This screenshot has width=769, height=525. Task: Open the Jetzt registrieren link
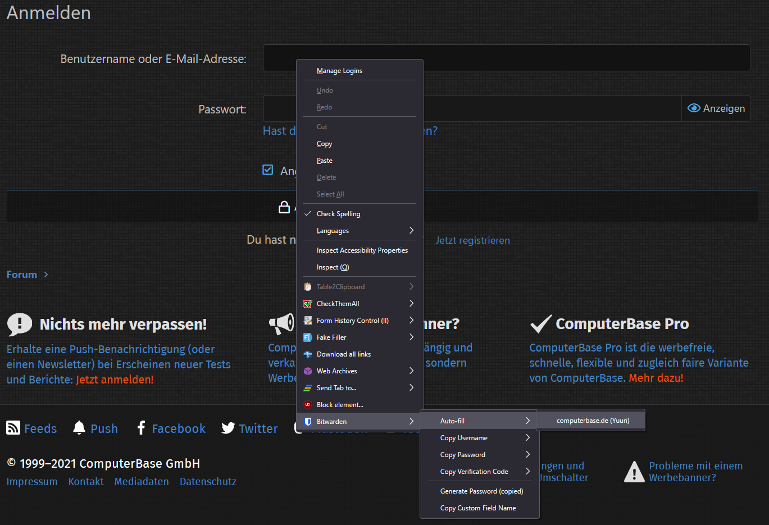473,240
